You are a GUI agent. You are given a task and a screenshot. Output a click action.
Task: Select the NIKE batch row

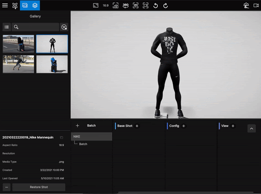(91, 137)
